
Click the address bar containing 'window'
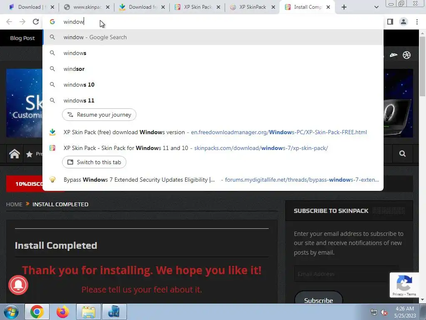coord(213,22)
